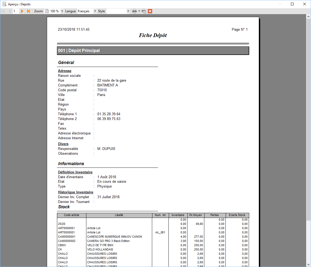Click the 'Divers' subheading
This screenshot has height=267, width=311.
[x=63, y=144]
